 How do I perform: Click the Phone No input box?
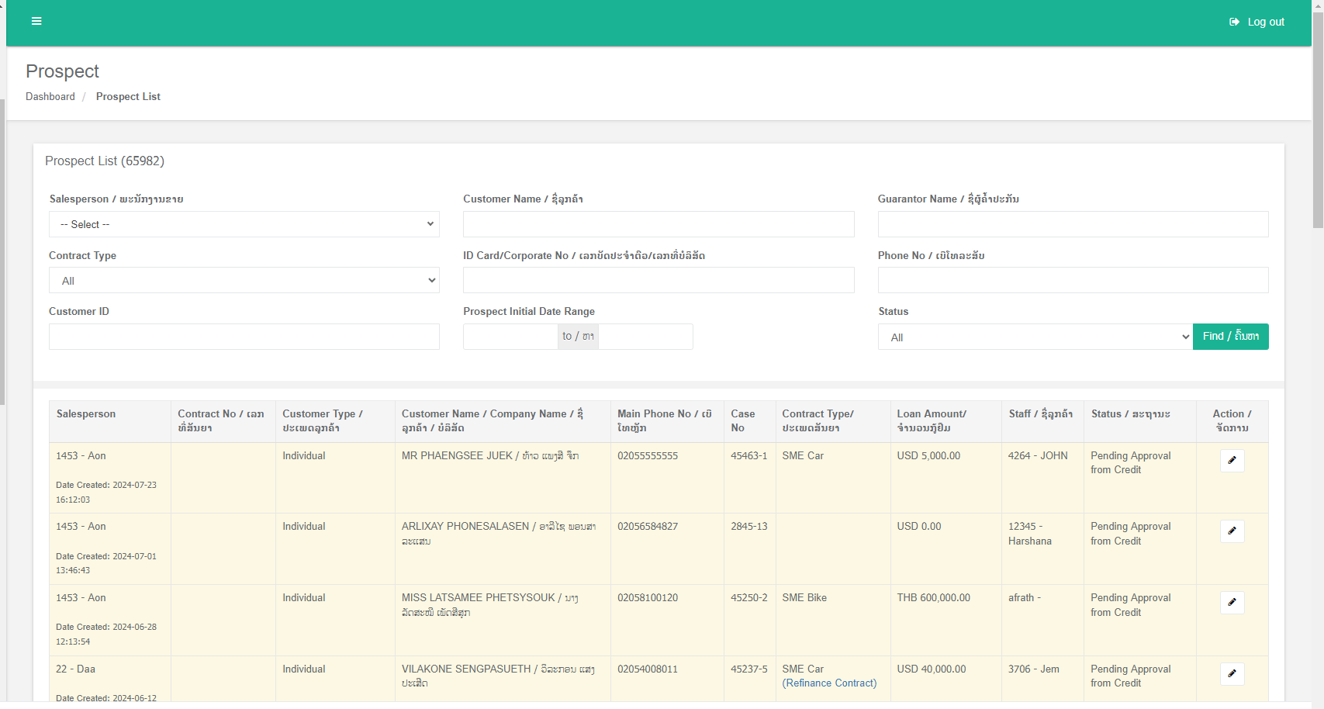1073,281
